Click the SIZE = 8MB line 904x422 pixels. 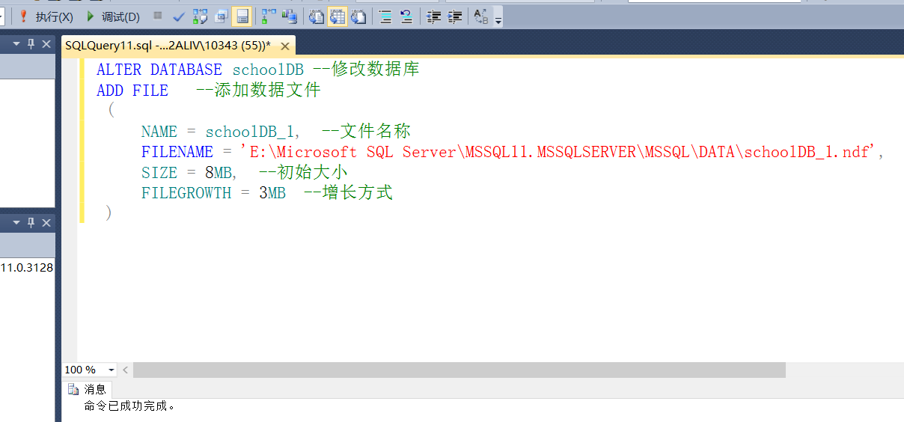244,172
